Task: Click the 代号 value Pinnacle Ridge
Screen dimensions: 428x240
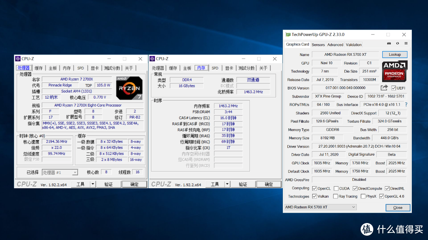Action: pyautogui.click(x=60, y=85)
